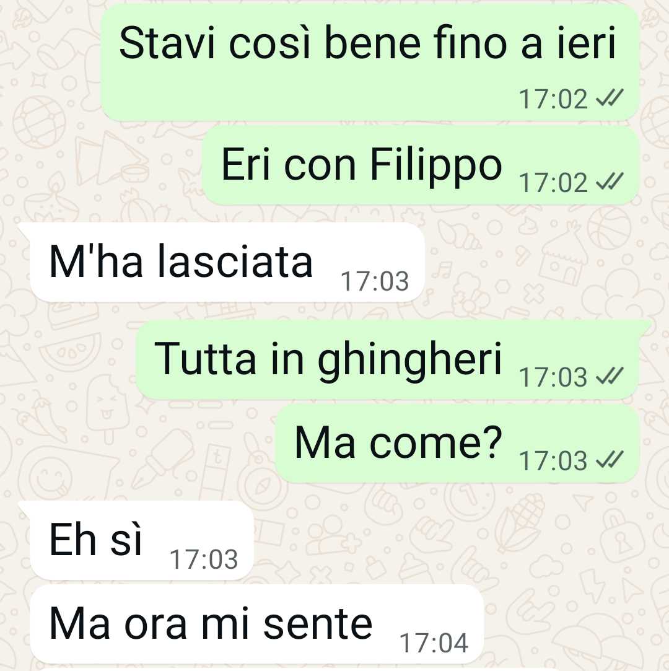Viewport: 669px width, 671px height.
Task: Tap the 17:03 time beside 'Ma come?'
Action: [x=554, y=461]
